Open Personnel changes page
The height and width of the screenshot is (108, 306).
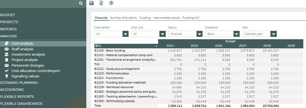[28, 66]
